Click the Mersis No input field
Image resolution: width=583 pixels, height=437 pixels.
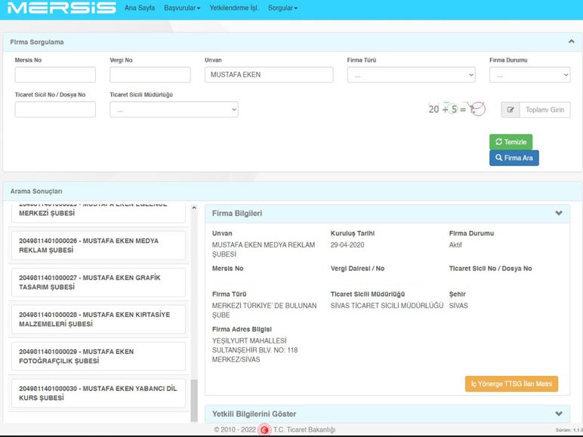pos(55,75)
